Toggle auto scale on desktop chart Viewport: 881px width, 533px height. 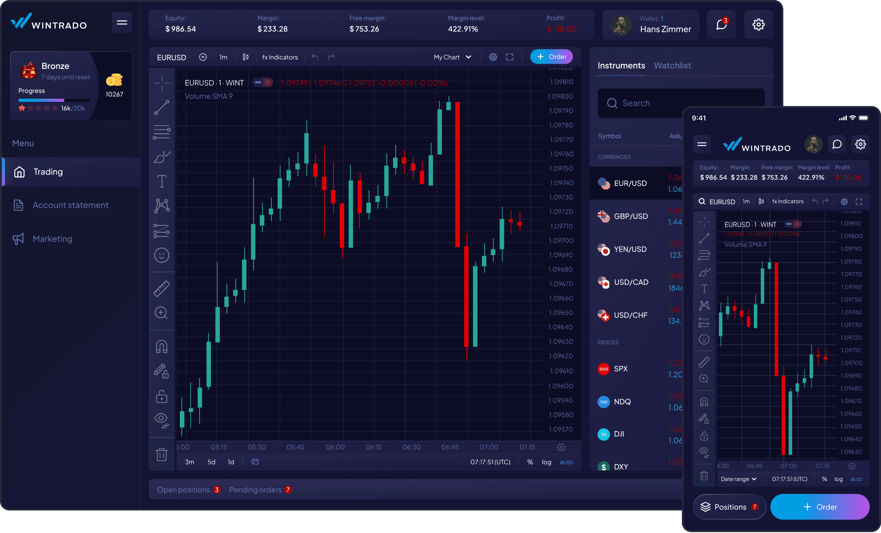(566, 462)
